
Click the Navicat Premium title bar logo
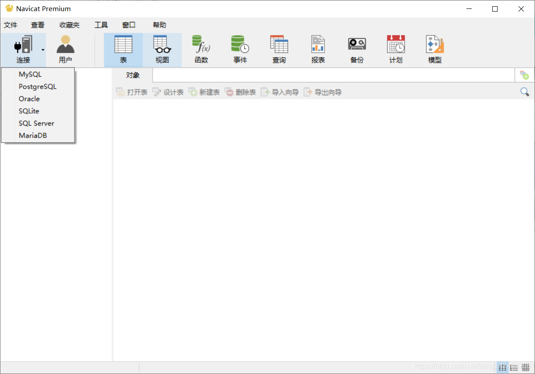click(x=9, y=8)
